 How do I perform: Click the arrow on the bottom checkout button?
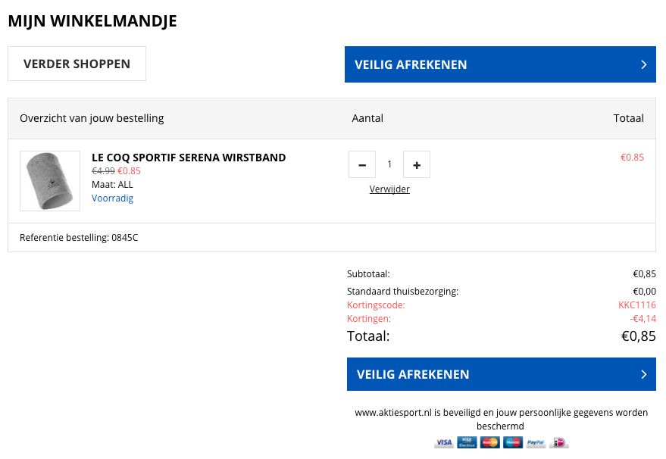coord(643,374)
